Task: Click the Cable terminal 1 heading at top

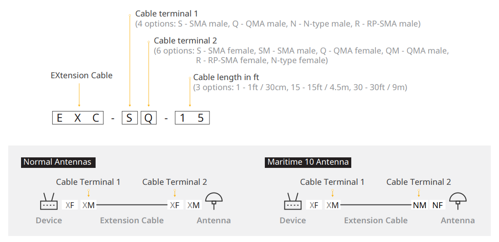Action: [x=166, y=14]
